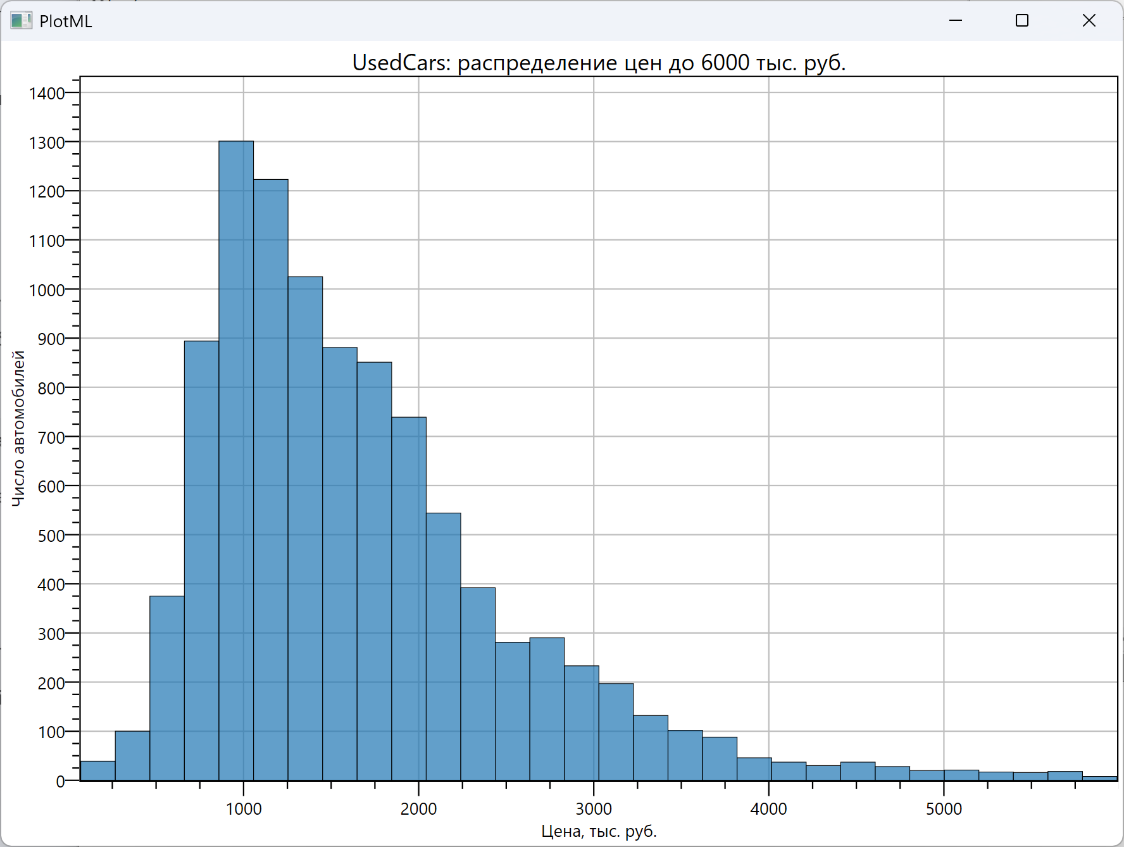This screenshot has height=847, width=1124.
Task: Minimize the PlotML window
Action: tap(956, 21)
